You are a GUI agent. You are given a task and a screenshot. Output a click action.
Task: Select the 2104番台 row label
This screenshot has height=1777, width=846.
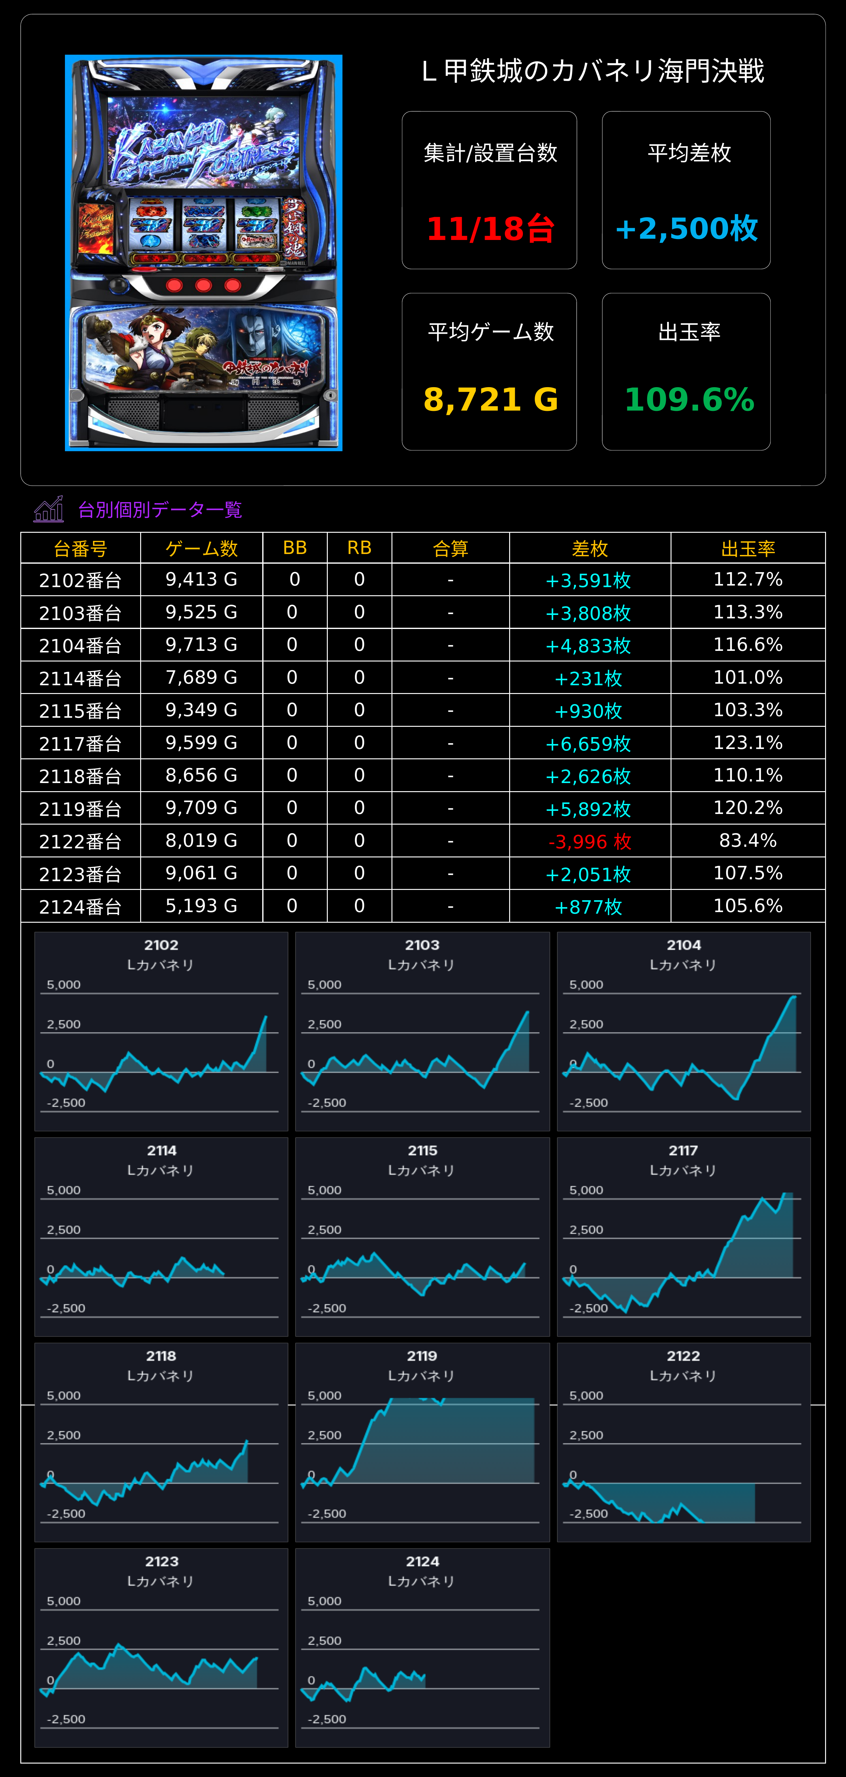tap(81, 645)
